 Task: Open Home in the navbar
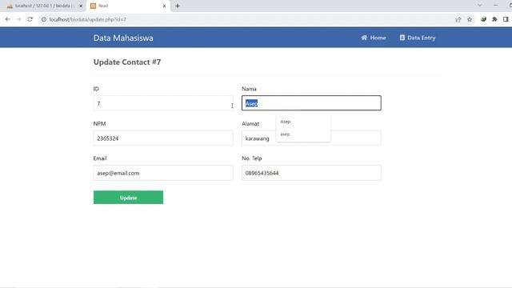[374, 38]
